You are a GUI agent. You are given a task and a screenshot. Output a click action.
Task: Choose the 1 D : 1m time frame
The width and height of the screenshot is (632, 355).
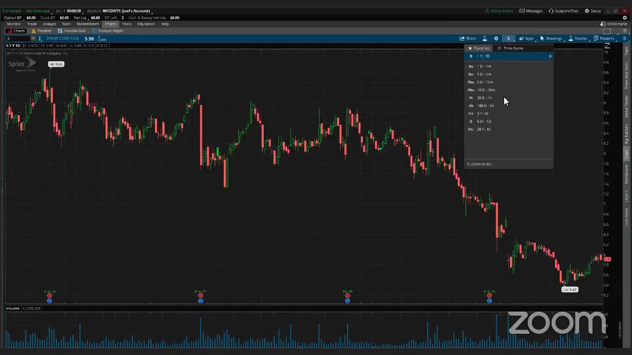(x=509, y=66)
